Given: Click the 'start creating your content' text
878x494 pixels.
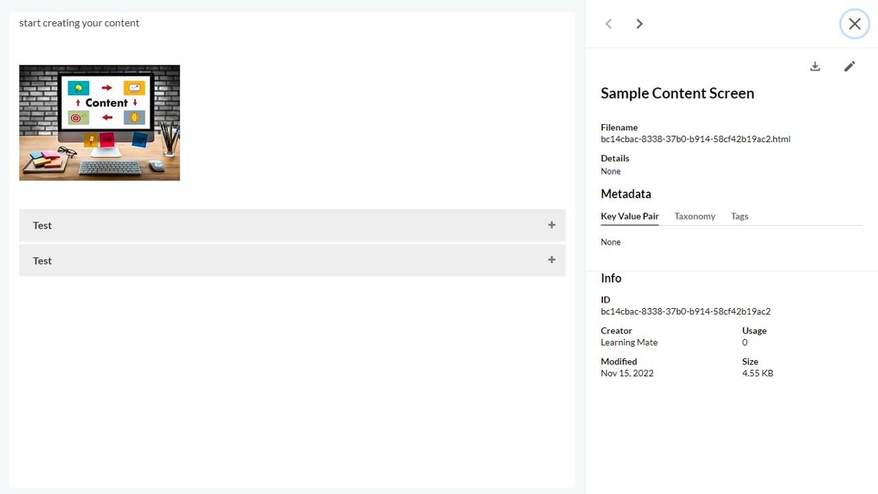Looking at the screenshot, I should point(80,23).
